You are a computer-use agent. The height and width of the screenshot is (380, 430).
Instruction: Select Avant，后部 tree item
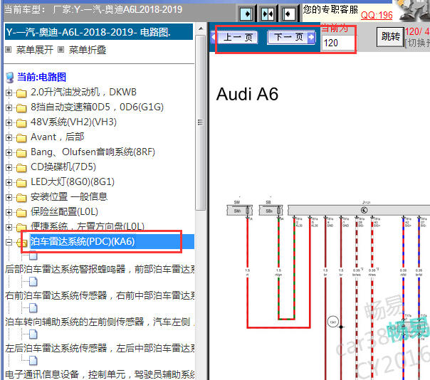pos(57,137)
